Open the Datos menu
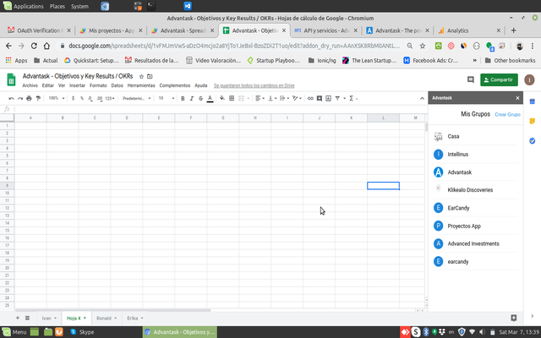 tap(117, 85)
